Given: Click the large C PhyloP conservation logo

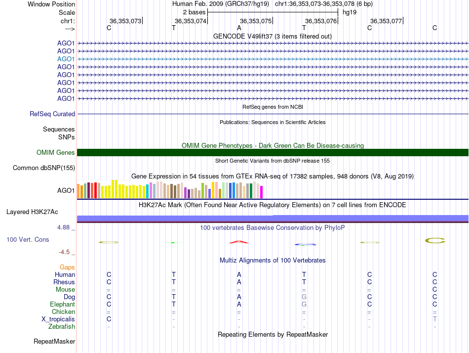Looking at the screenshot, I should (x=435, y=240).
